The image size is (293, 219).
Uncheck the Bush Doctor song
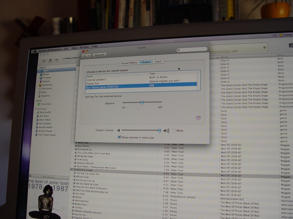[76, 146]
